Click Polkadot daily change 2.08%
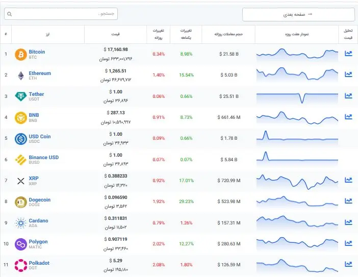The image size is (358, 277). point(159,265)
